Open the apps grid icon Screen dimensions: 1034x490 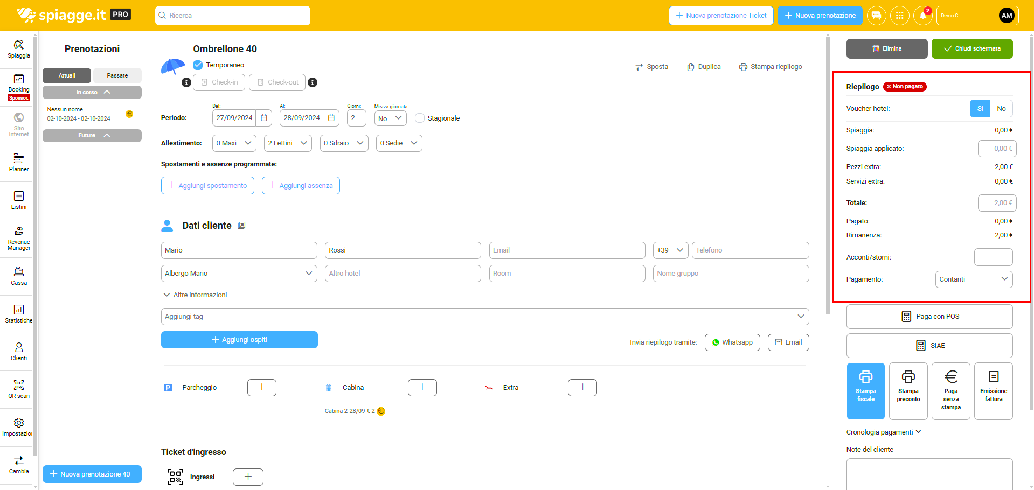(x=899, y=16)
